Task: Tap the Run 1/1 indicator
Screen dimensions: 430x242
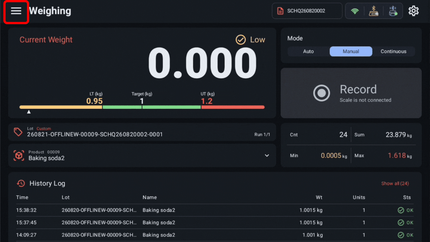Action: (x=262, y=134)
